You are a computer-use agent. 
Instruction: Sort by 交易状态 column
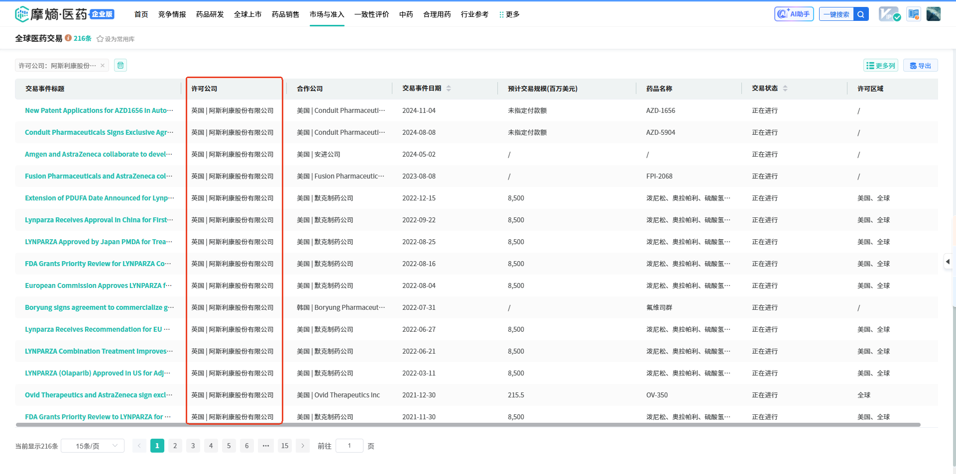(785, 88)
